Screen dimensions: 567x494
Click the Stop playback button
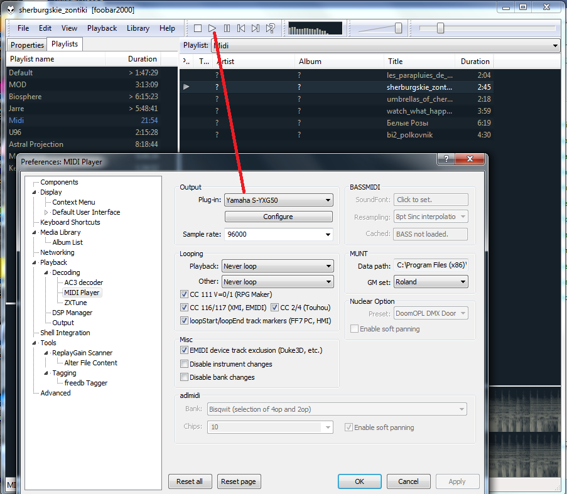click(197, 28)
